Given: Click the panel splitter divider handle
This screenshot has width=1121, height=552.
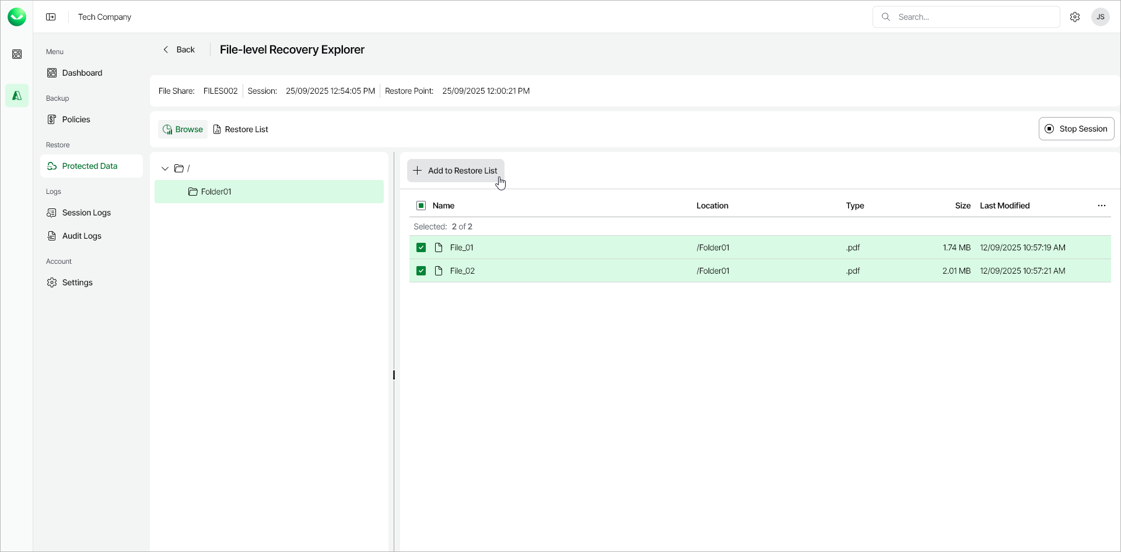Looking at the screenshot, I should [x=394, y=375].
